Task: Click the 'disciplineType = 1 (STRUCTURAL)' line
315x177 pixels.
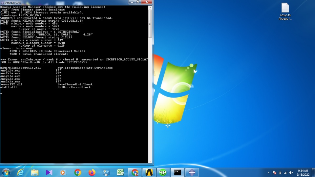Action: (x=40, y=32)
